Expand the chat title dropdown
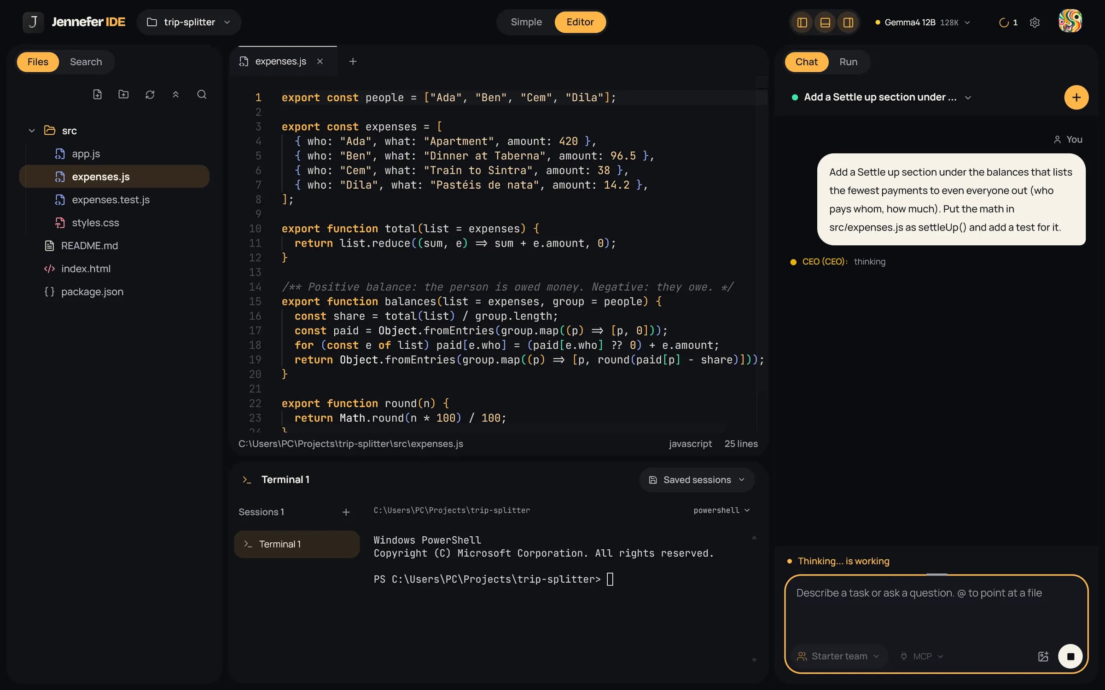The height and width of the screenshot is (690, 1105). pyautogui.click(x=968, y=97)
